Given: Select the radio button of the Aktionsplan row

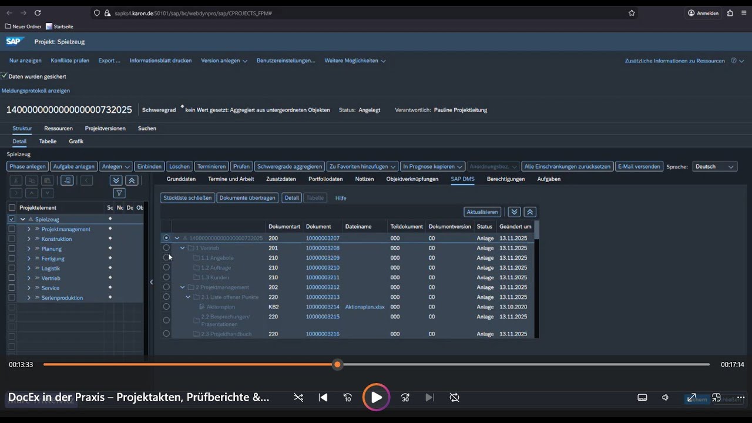Looking at the screenshot, I should pos(166,307).
